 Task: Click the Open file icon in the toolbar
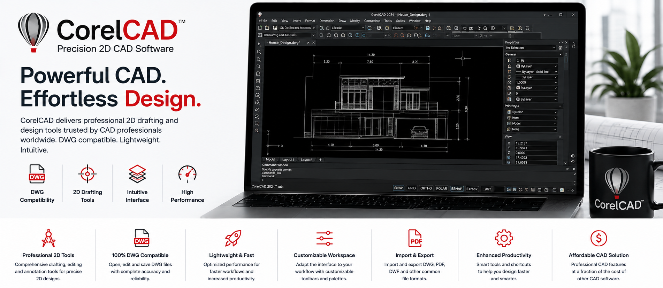pos(267,28)
